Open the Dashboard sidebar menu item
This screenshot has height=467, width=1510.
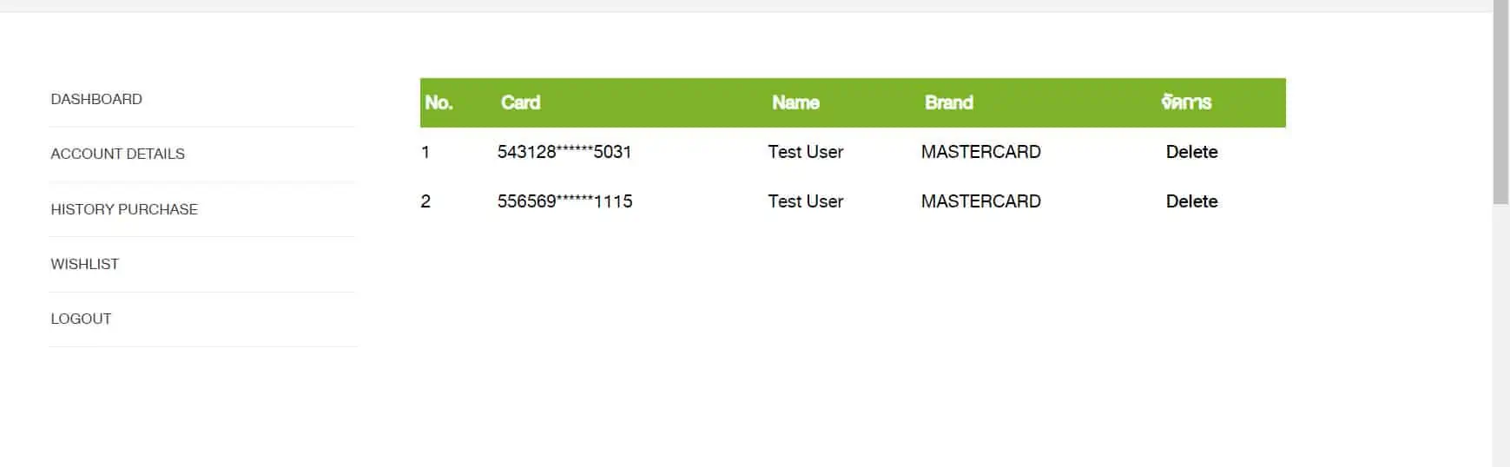pyautogui.click(x=96, y=99)
